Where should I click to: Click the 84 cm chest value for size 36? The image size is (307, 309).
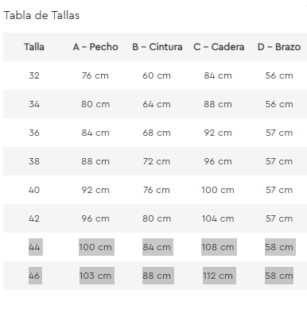coord(95,133)
